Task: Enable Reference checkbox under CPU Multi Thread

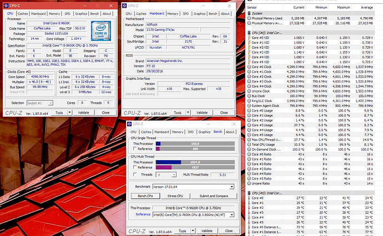Action: 134,167
